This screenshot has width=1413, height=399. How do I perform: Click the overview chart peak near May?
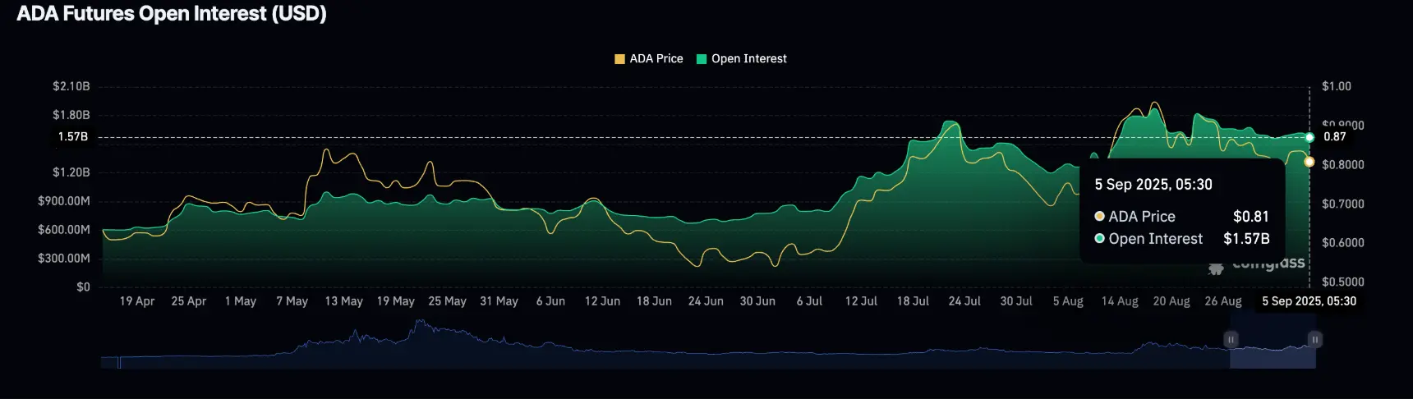(420, 323)
